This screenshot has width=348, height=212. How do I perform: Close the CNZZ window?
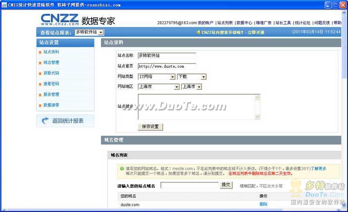tap(343, 5)
